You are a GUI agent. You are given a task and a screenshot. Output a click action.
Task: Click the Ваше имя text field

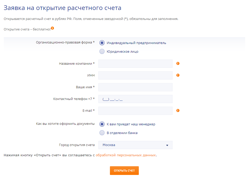(x=135, y=87)
